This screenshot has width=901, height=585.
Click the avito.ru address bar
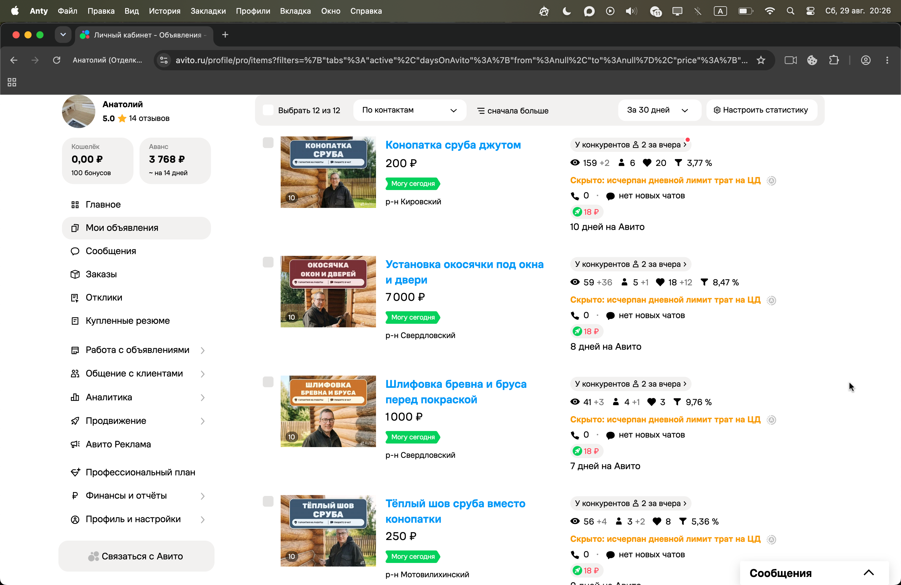click(462, 60)
